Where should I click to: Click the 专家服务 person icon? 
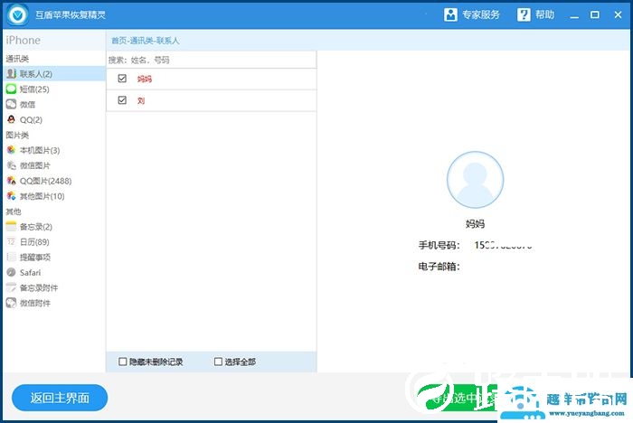[x=450, y=15]
